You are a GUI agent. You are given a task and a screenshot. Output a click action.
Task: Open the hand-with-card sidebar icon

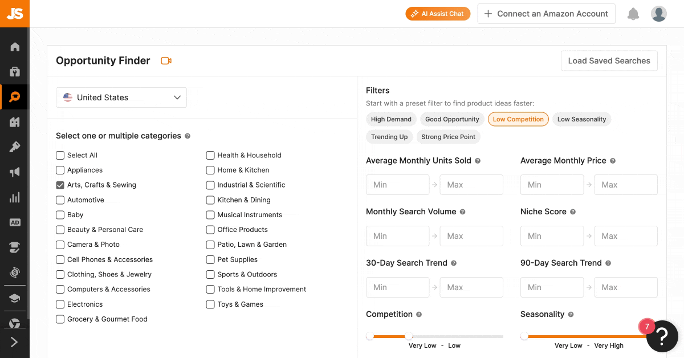point(15,247)
